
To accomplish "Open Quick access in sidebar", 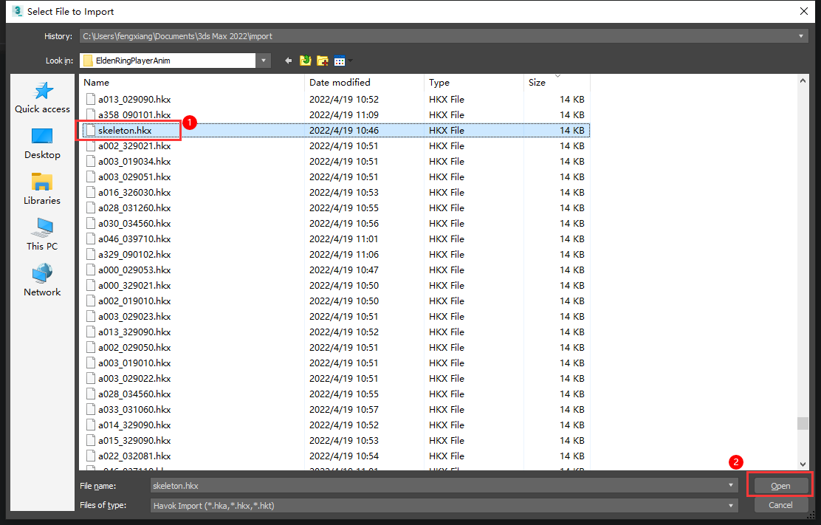I will pyautogui.click(x=42, y=97).
